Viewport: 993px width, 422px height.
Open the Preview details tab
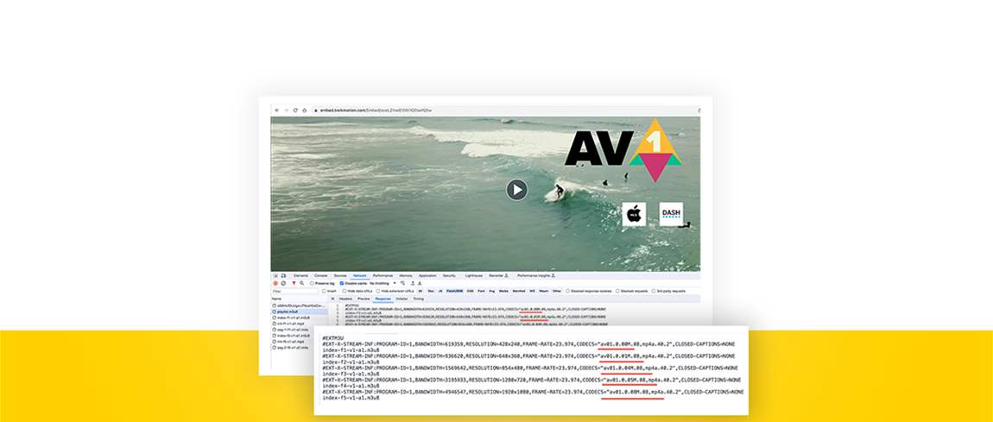(364, 299)
